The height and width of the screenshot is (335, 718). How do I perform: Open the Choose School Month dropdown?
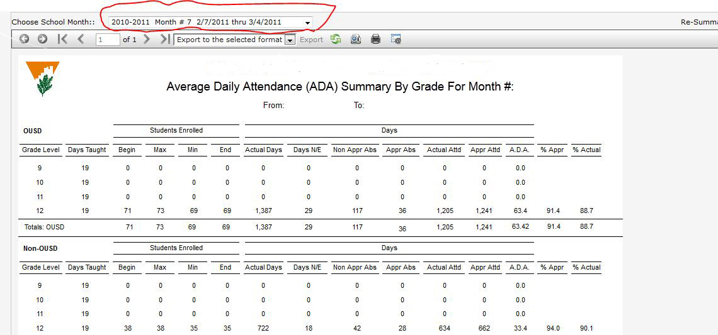[x=210, y=22]
